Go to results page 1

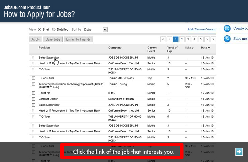(176, 39)
